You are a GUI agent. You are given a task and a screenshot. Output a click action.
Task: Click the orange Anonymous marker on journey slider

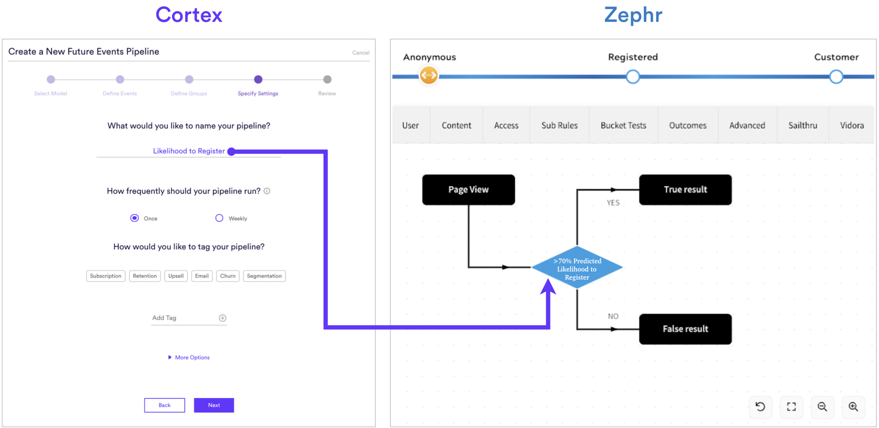[429, 76]
